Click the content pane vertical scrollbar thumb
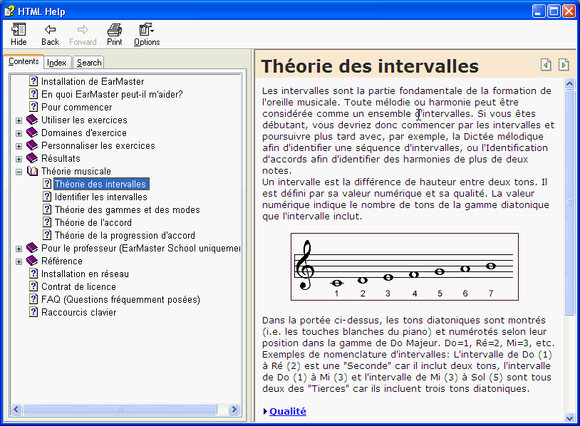 click(x=569, y=202)
